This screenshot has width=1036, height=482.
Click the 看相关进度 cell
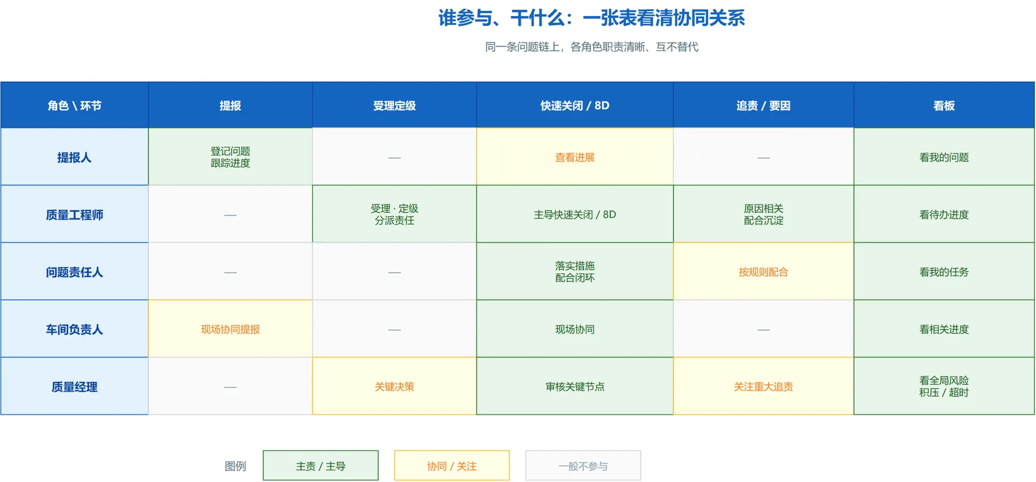[944, 329]
